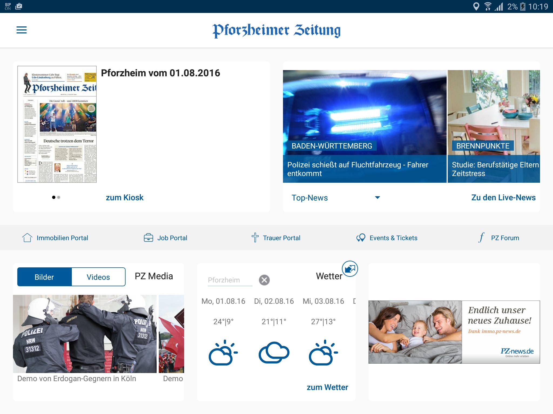This screenshot has height=414, width=553.
Task: Expand the weather widget with arrows icon
Action: 350,269
